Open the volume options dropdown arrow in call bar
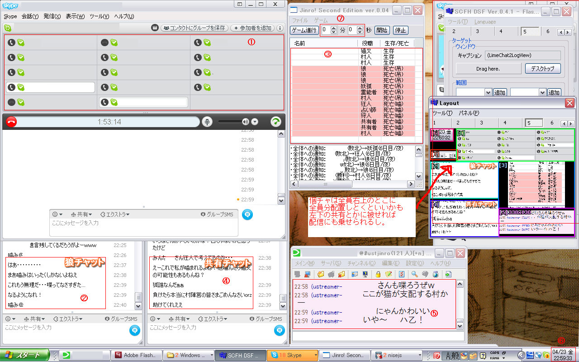This screenshot has height=362, width=579. [255, 122]
